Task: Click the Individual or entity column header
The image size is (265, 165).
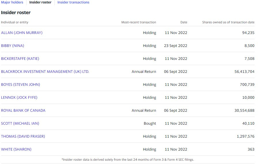Action: point(15,22)
